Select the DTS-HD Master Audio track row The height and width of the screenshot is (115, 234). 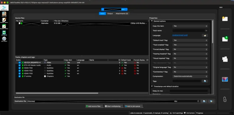pos(82,65)
